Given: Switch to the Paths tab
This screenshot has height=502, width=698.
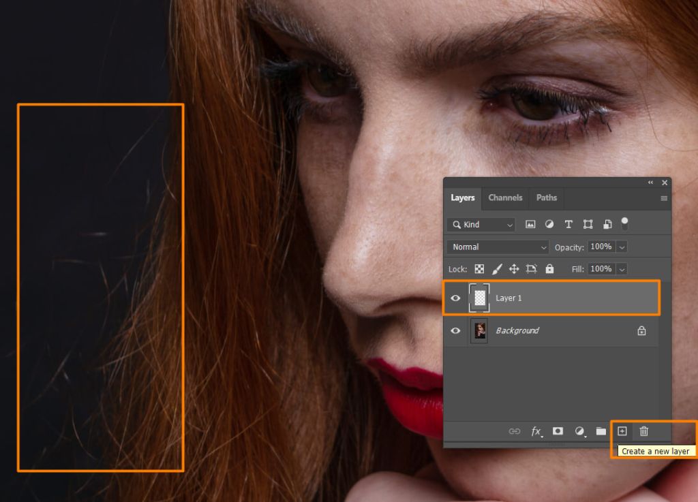Looking at the screenshot, I should (x=547, y=198).
